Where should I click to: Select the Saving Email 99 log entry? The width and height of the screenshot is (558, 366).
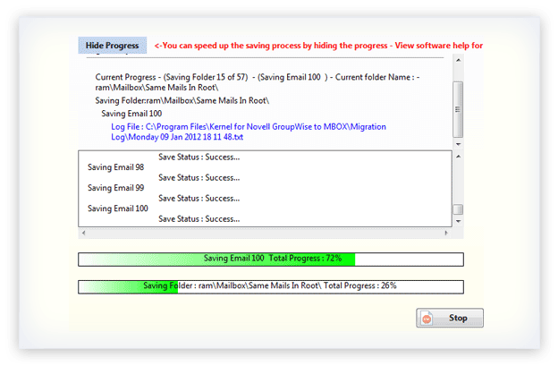(115, 188)
